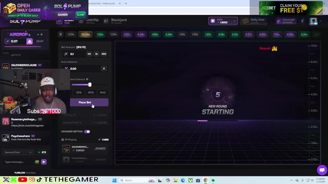Open the emoji picker frog icon

(x=37, y=162)
